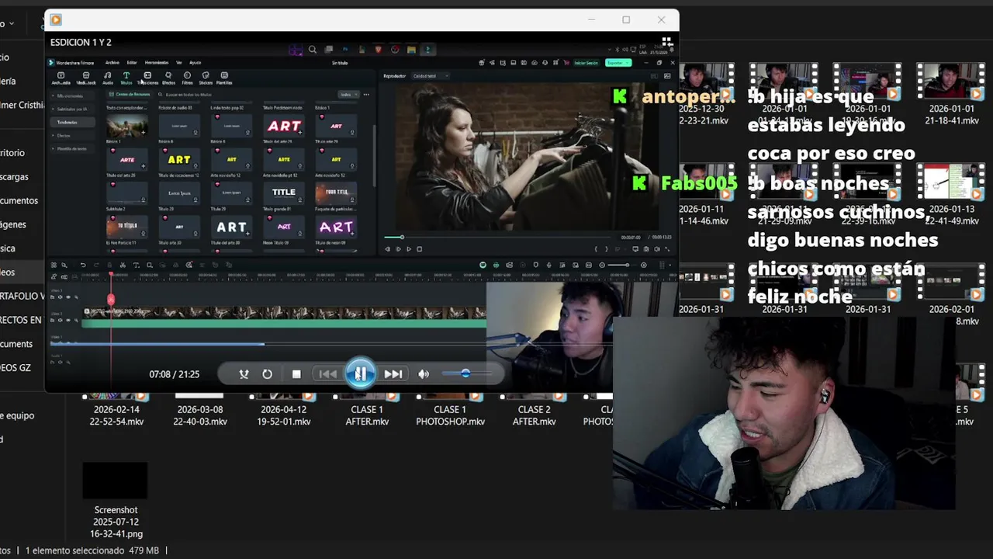Expand the Plantilla de texto category

pos(54,148)
